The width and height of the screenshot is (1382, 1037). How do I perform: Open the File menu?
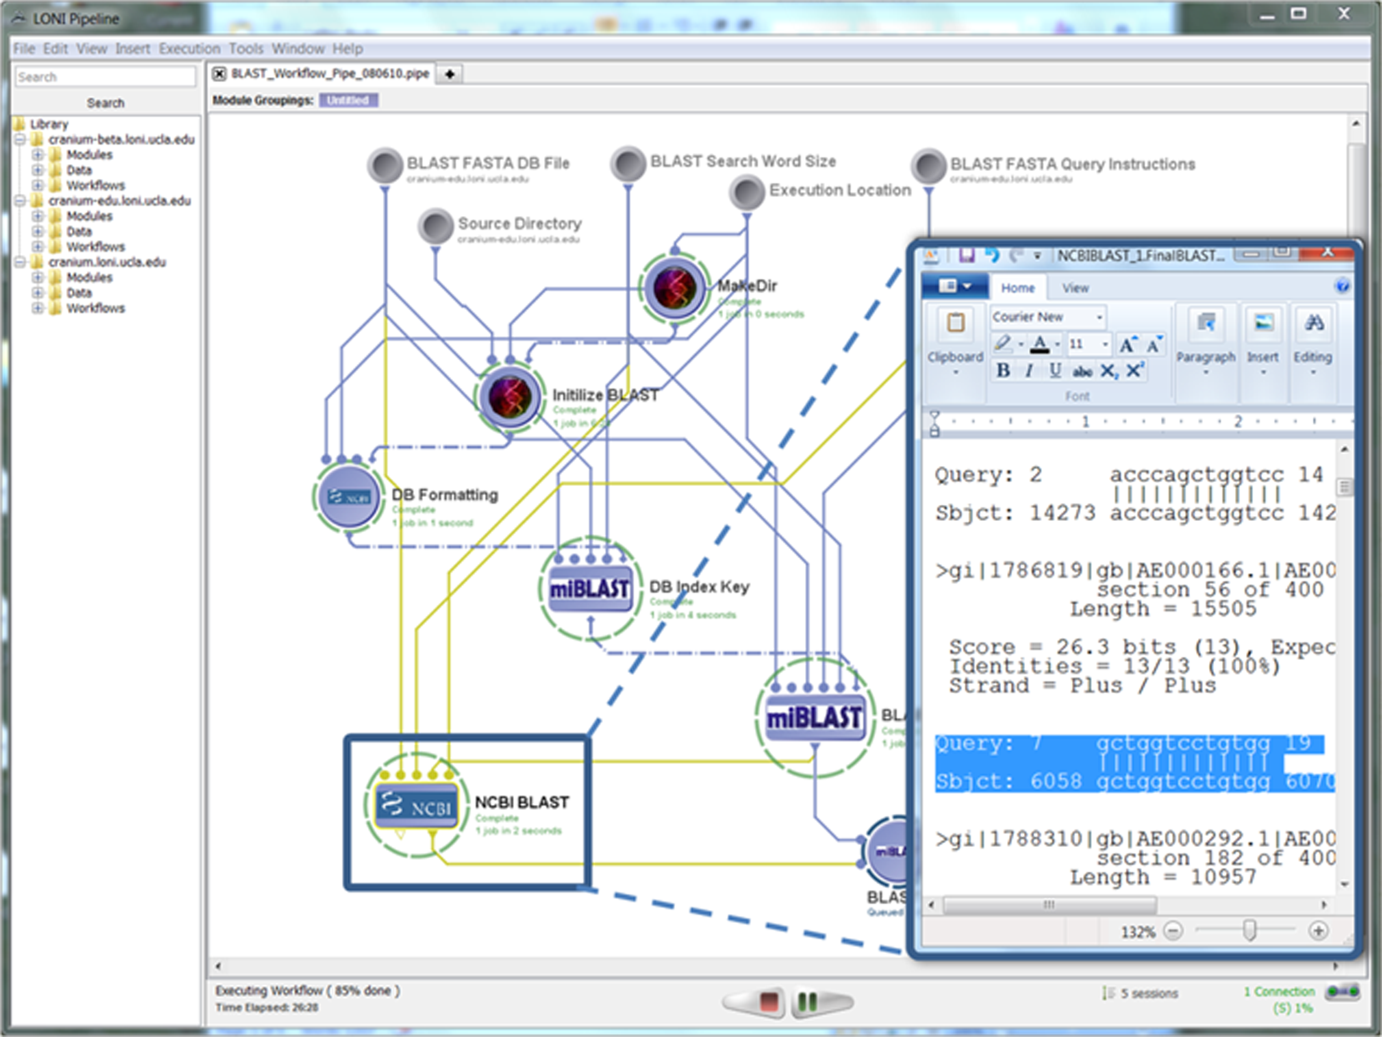coord(24,49)
